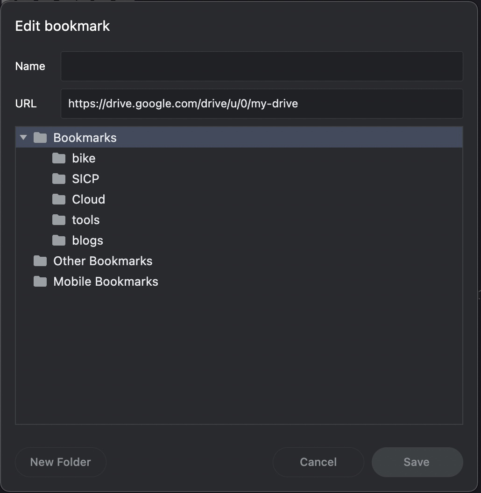The width and height of the screenshot is (481, 493).
Task: Click the folder icon beside SICP
Action: [x=59, y=178]
